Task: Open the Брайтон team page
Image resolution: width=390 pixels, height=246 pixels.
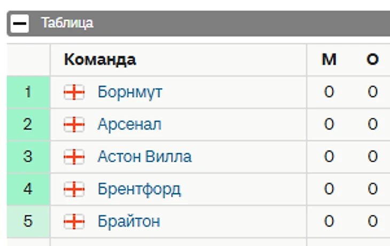Action: (x=129, y=221)
